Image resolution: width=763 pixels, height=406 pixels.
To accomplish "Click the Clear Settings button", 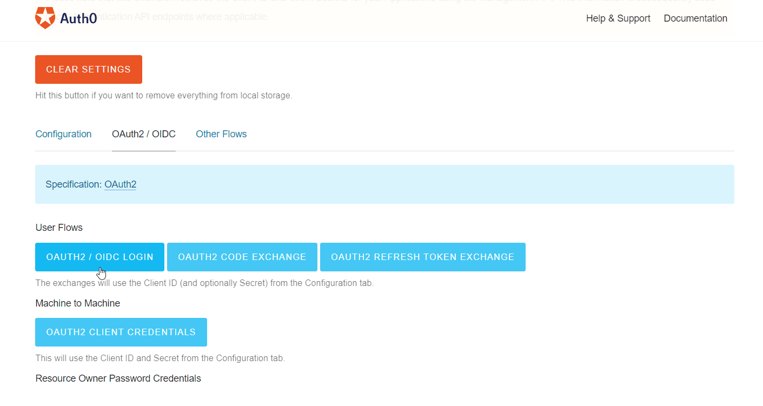I will point(89,69).
